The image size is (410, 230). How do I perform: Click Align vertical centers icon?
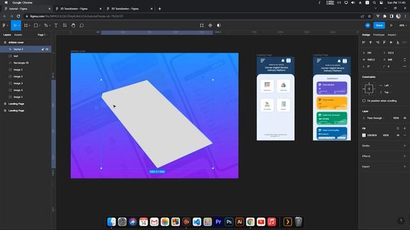[x=391, y=42]
